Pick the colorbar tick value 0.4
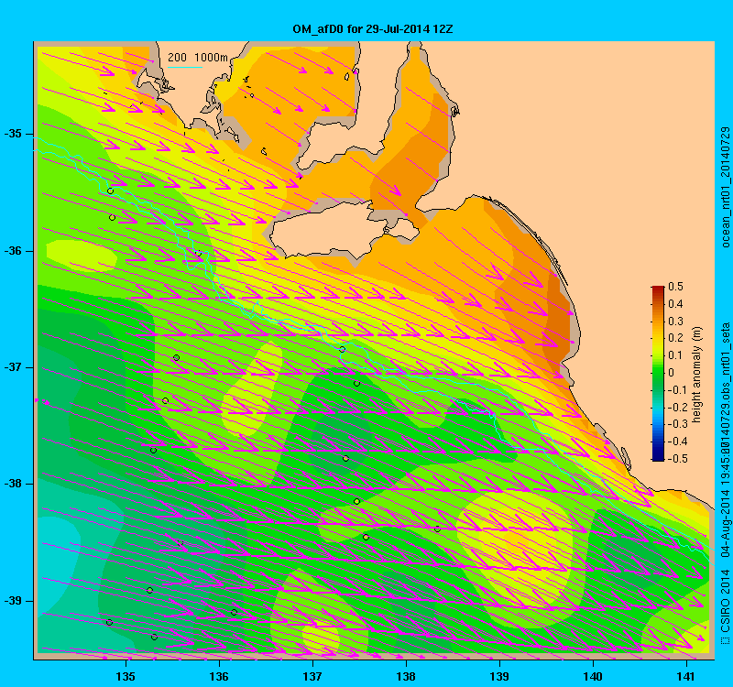 point(675,304)
